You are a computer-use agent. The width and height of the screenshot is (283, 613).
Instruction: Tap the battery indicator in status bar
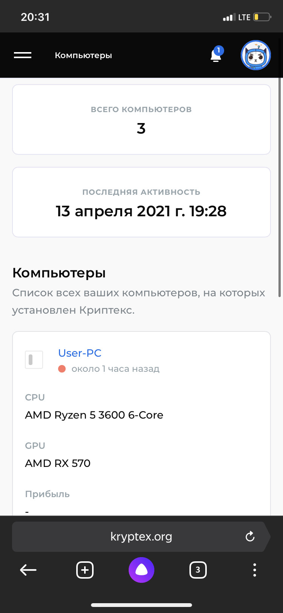tap(262, 17)
